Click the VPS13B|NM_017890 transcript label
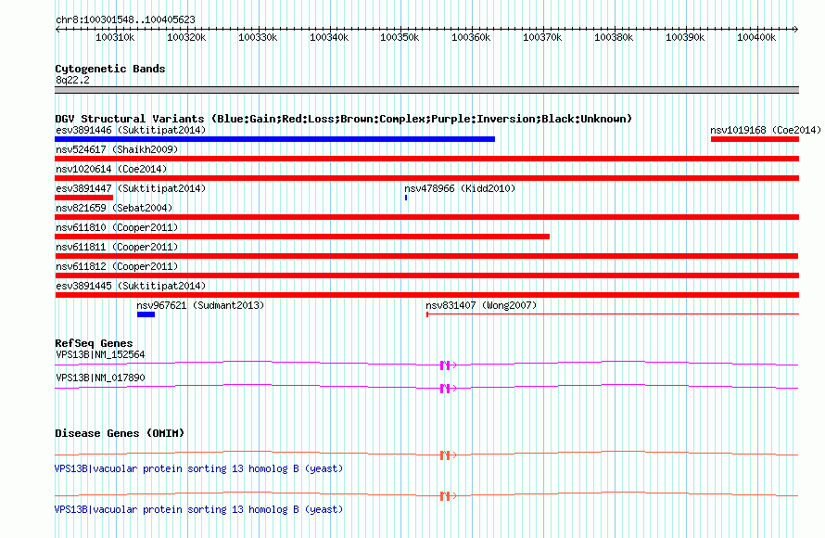Viewport: 825px width, 538px height. [100, 378]
